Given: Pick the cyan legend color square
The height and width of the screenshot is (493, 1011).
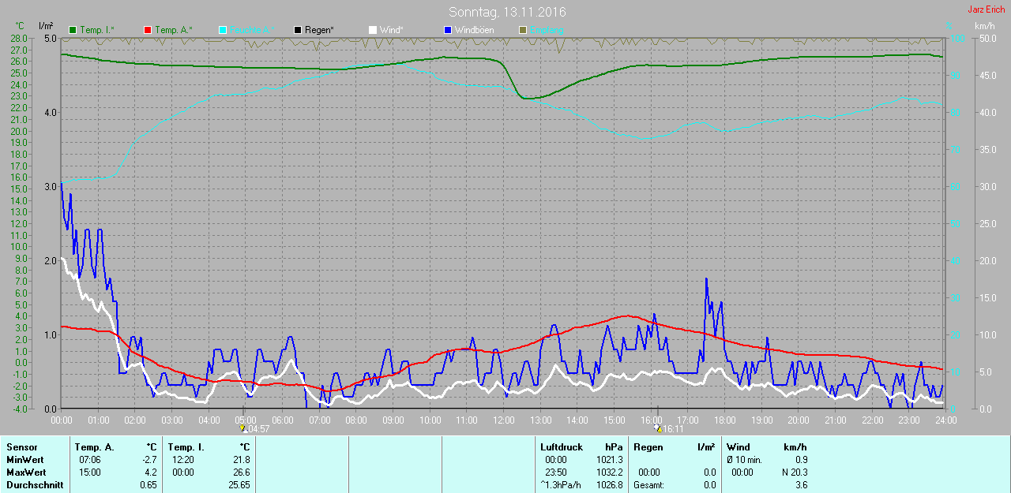Looking at the screenshot, I should click(223, 30).
